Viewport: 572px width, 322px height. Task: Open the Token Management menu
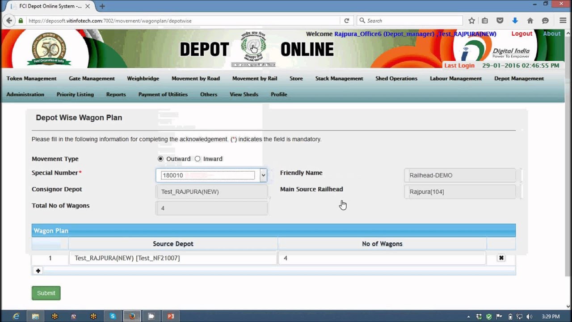31,78
